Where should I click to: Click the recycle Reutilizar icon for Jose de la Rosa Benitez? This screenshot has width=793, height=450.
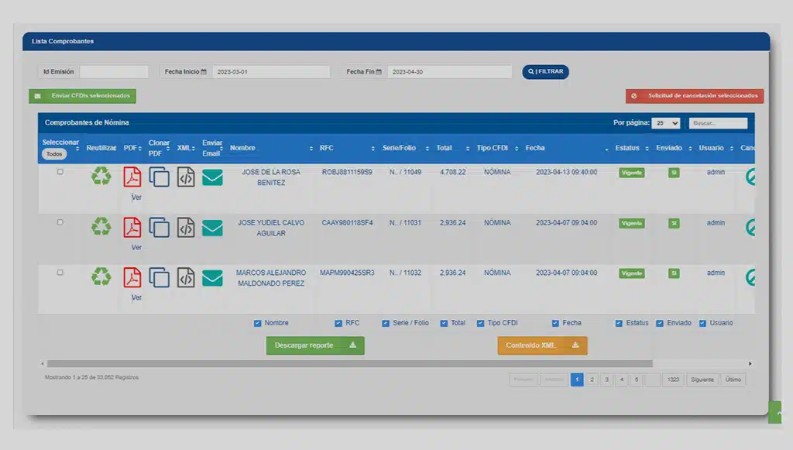click(x=101, y=177)
